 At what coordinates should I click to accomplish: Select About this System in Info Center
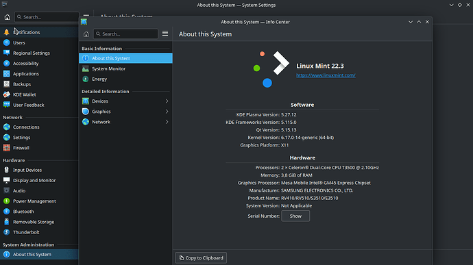(125, 58)
